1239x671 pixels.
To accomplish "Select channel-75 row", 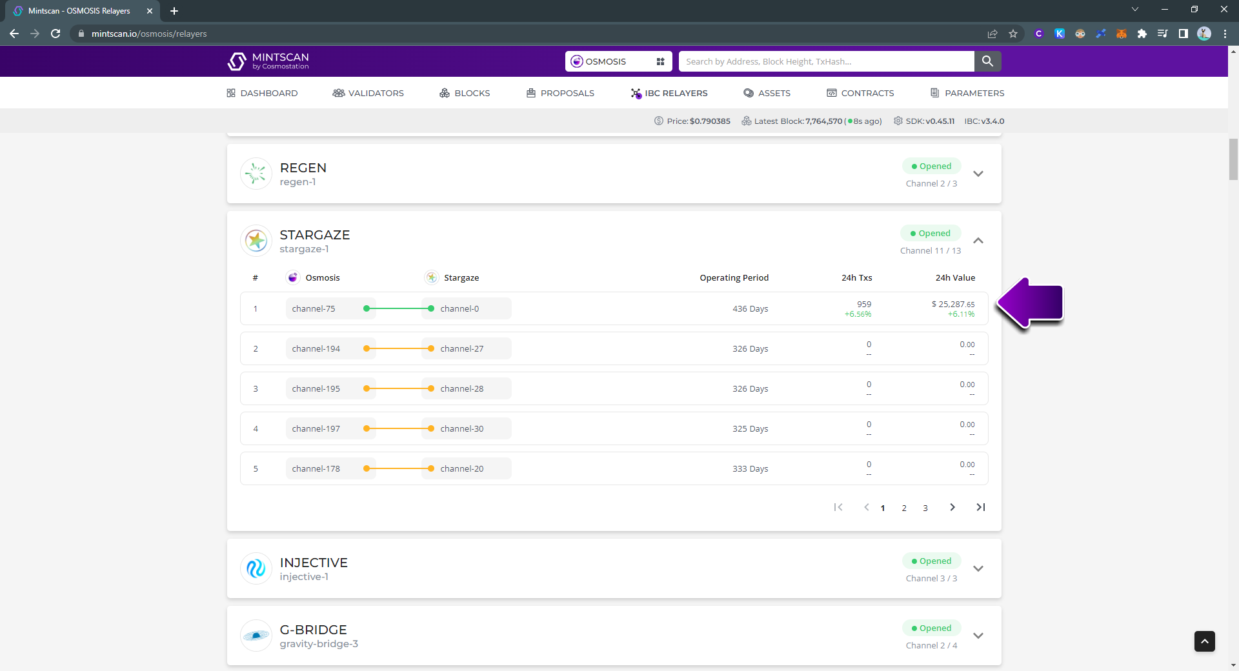I will pos(614,308).
